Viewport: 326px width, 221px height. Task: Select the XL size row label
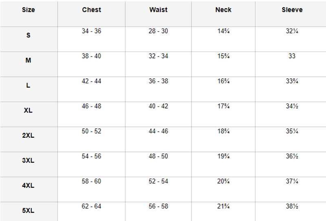(29, 110)
